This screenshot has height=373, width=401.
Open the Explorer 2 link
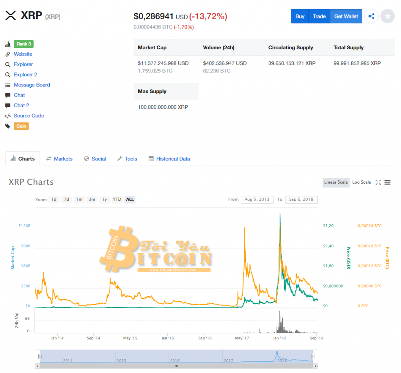click(x=25, y=75)
